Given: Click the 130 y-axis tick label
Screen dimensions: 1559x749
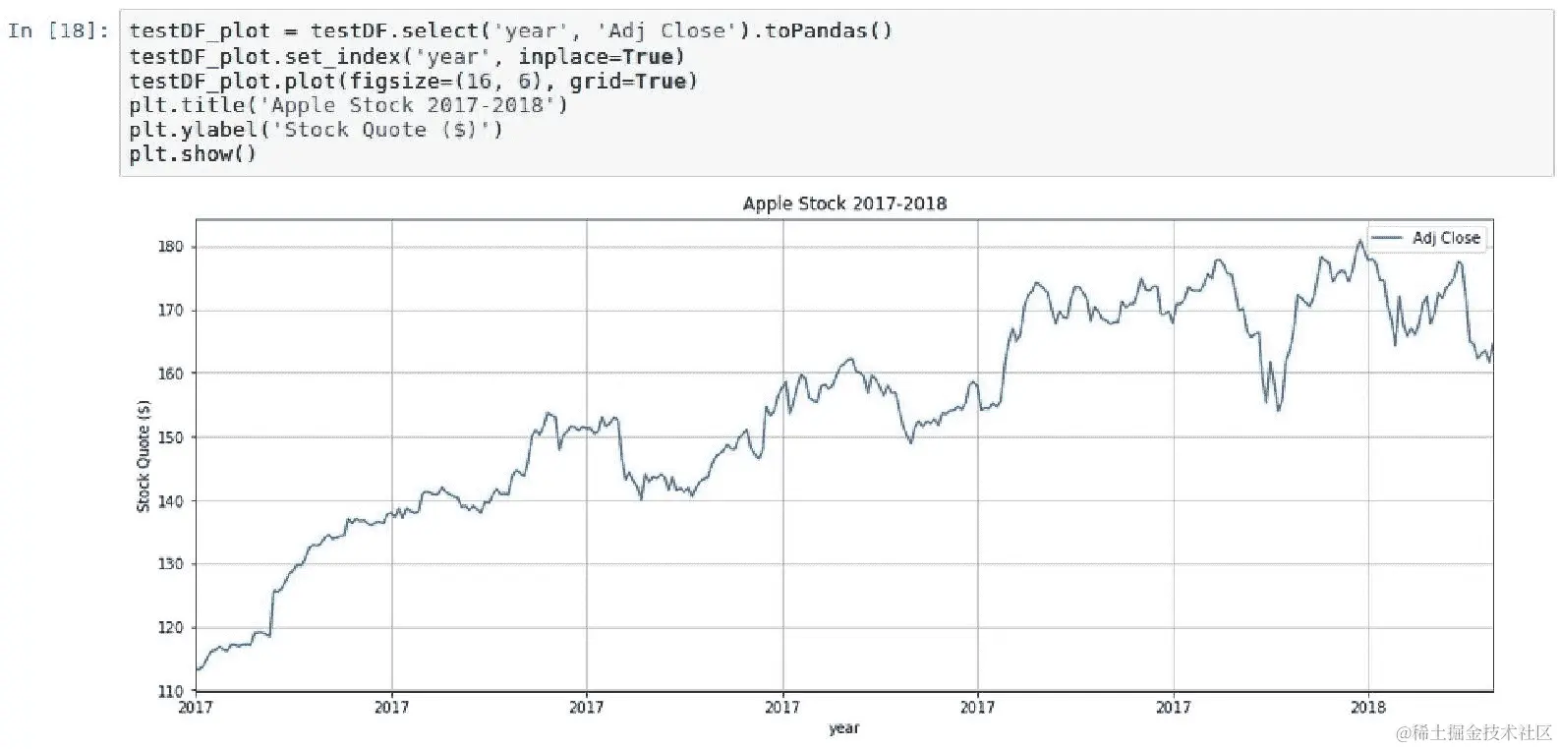Looking at the screenshot, I should (171, 564).
